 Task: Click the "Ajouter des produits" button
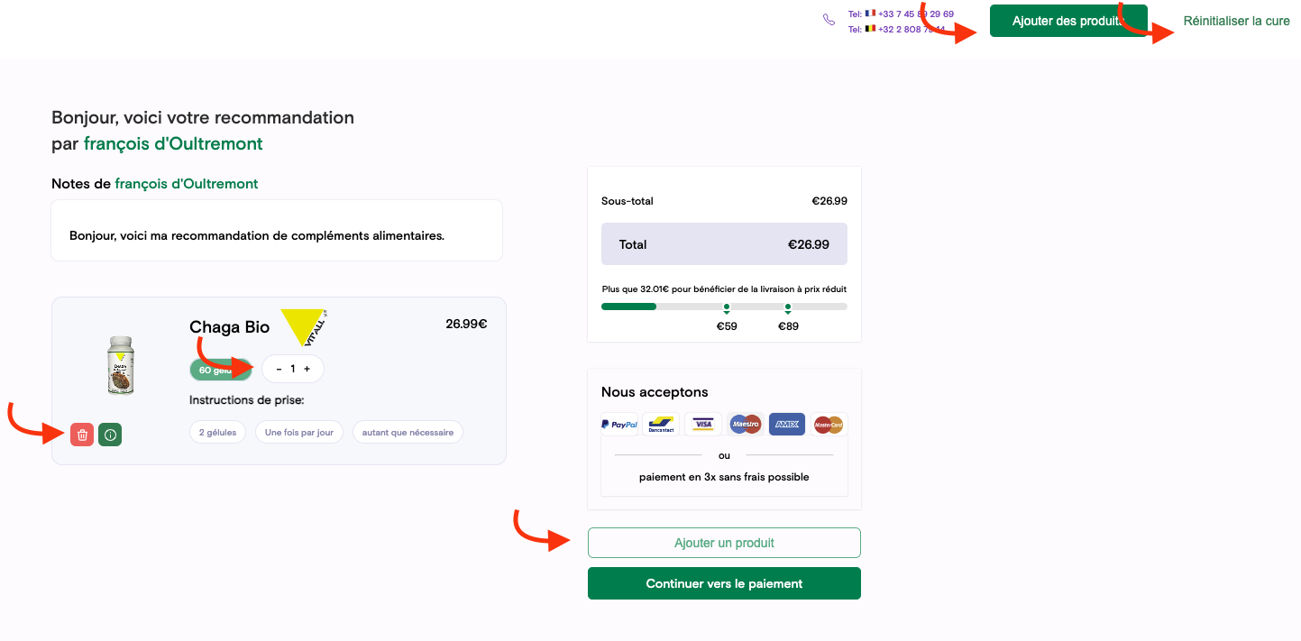(x=1068, y=21)
